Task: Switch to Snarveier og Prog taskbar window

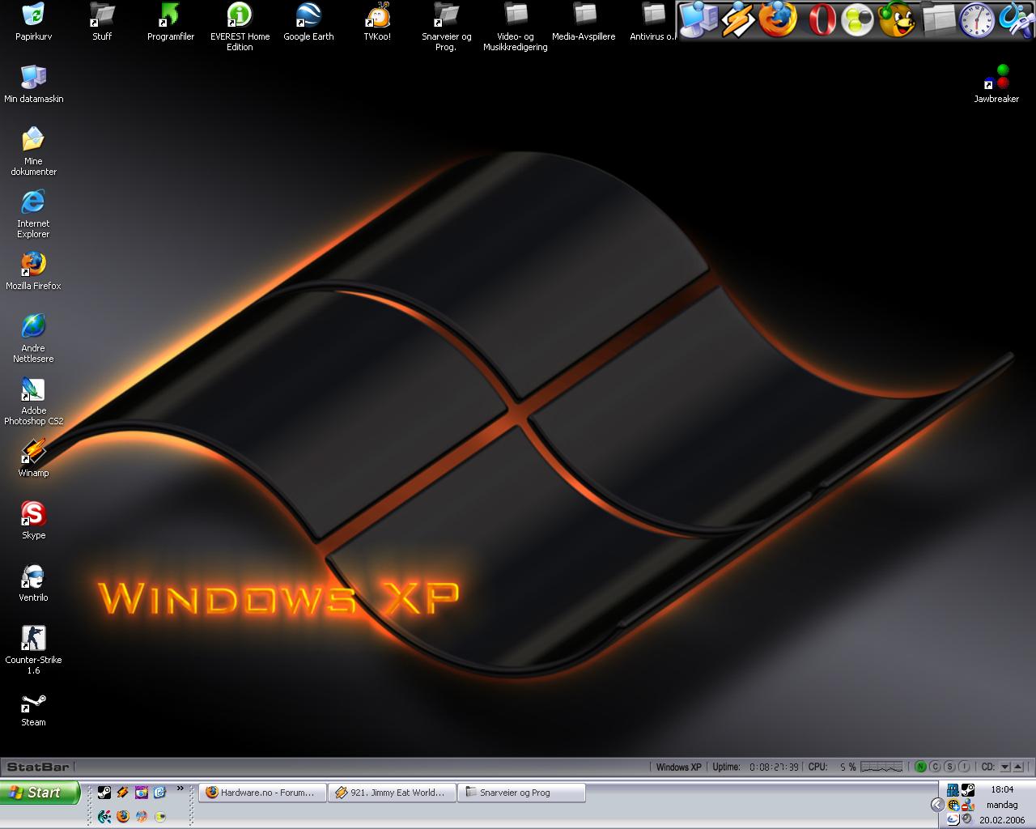Action: pos(521,793)
